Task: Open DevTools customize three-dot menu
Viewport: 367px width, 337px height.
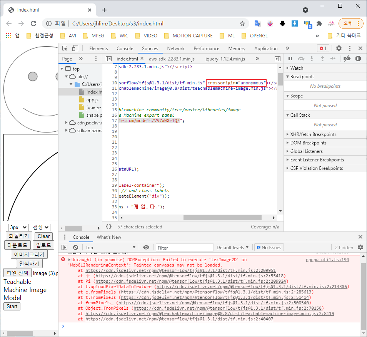Action: click(350, 48)
